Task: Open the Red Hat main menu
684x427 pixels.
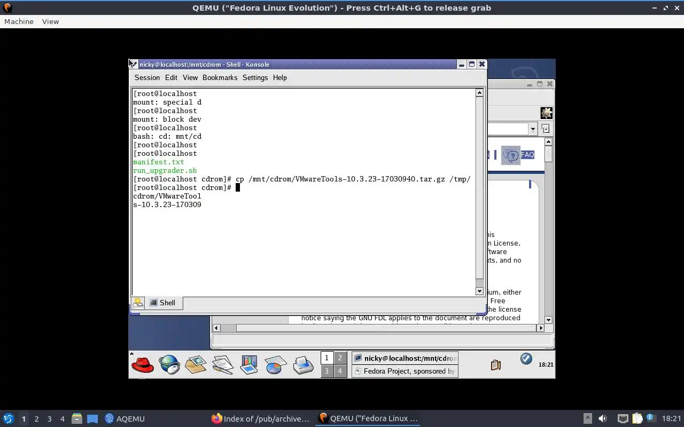Action: (x=143, y=365)
